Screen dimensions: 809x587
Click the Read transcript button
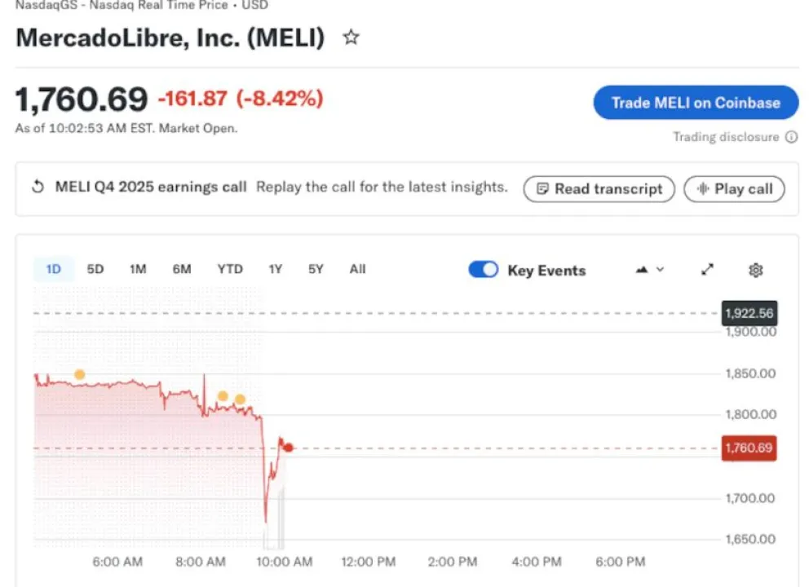coord(599,188)
